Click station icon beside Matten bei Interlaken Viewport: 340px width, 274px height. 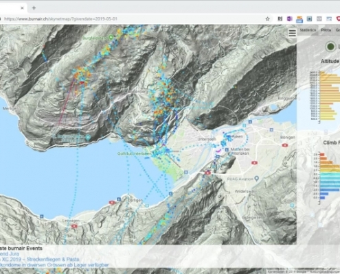pyautogui.click(x=227, y=149)
